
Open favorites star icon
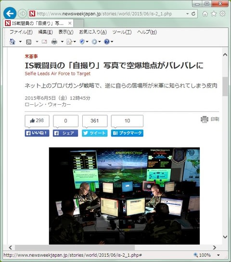(214, 14)
